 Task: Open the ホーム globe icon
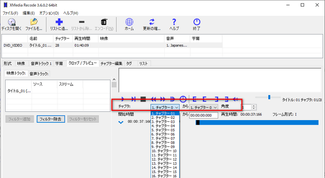click(129, 25)
